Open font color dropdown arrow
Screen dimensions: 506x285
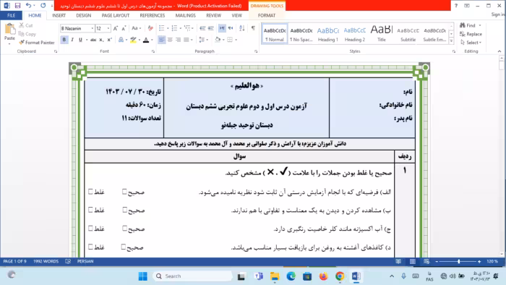click(152, 40)
